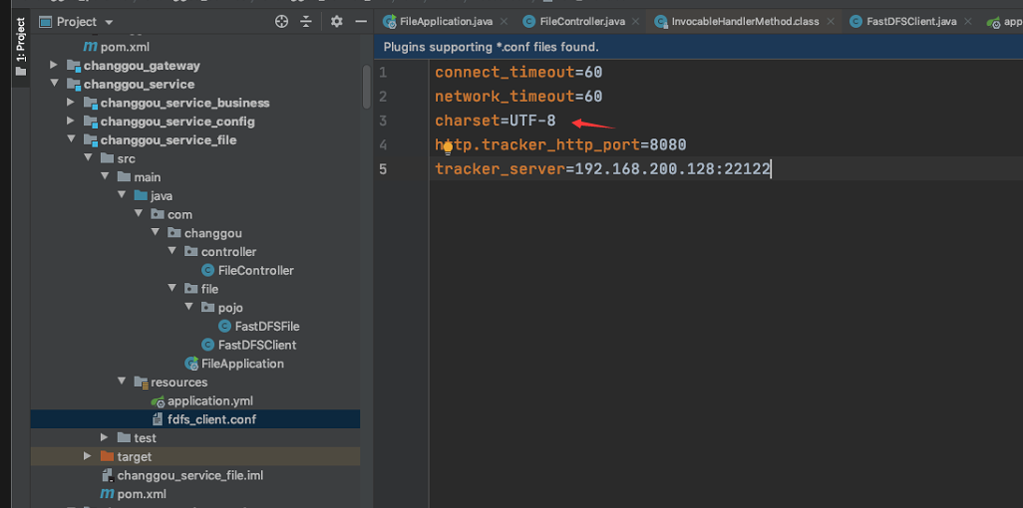The height and width of the screenshot is (508, 1023).
Task: Click the java source root folder icon
Action: click(x=141, y=195)
